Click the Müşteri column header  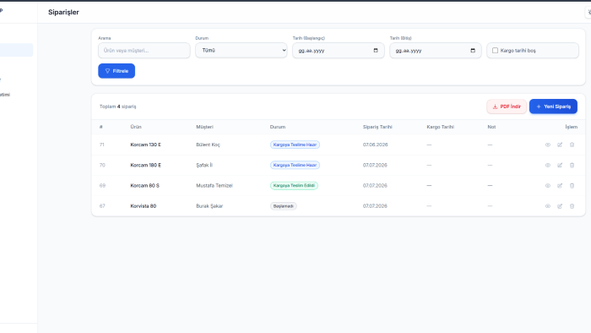[204, 127]
